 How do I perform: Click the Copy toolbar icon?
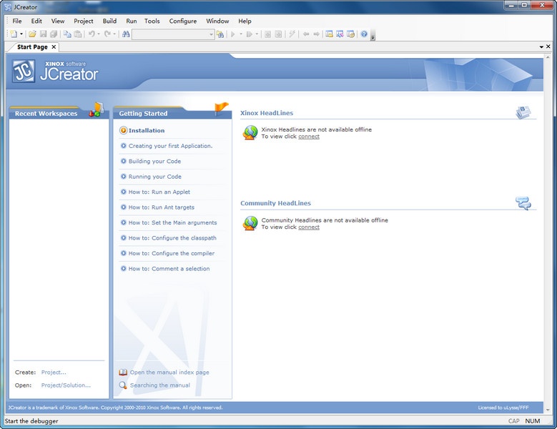67,34
